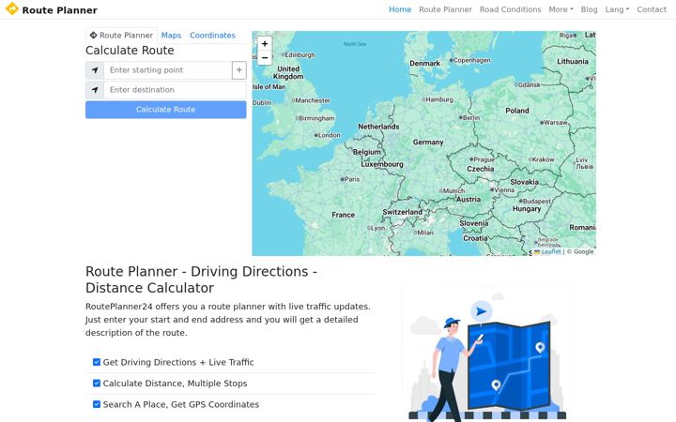The image size is (676, 422).
Task: Click the Netherlands label on the map
Action: (378, 127)
